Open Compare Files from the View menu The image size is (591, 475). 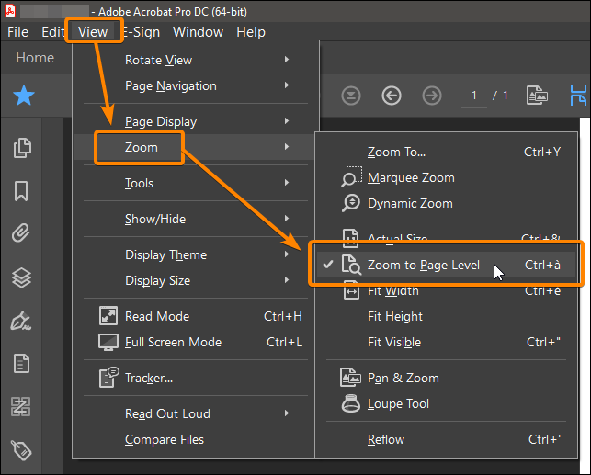coord(164,439)
